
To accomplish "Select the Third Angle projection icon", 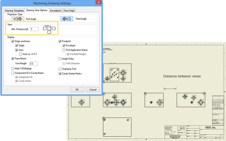I will [67, 19].
